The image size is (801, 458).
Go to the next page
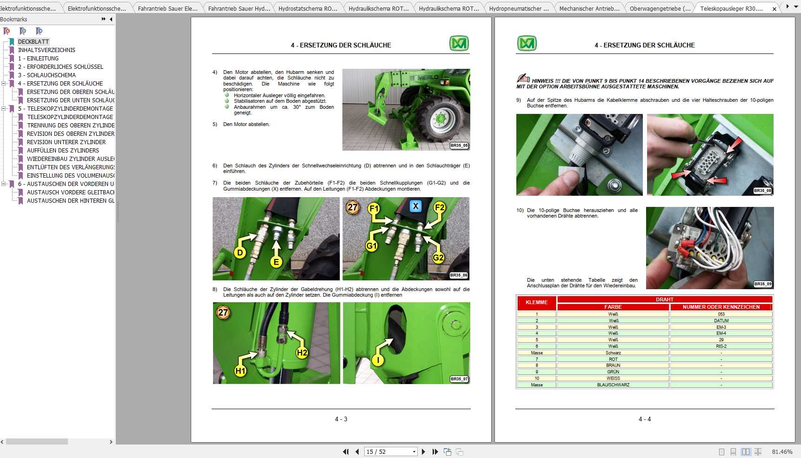click(x=423, y=451)
